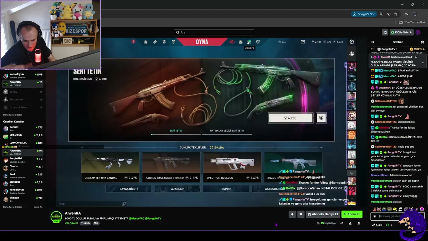Expand the pinned chat message chevron
428x241 pixels.
423,63
